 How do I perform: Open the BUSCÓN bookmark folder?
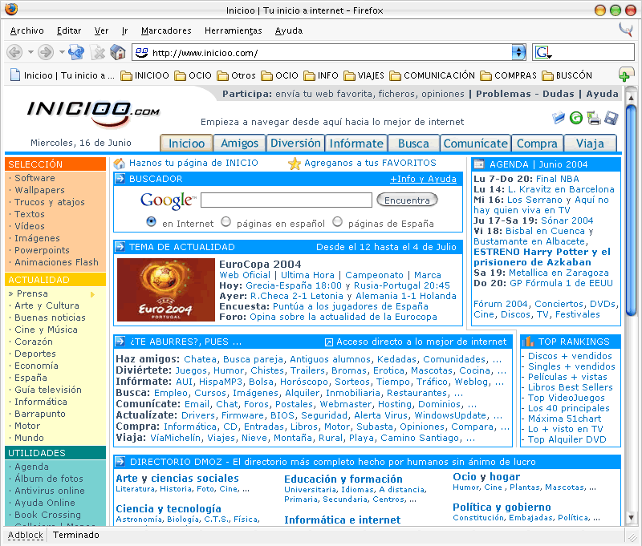point(567,75)
